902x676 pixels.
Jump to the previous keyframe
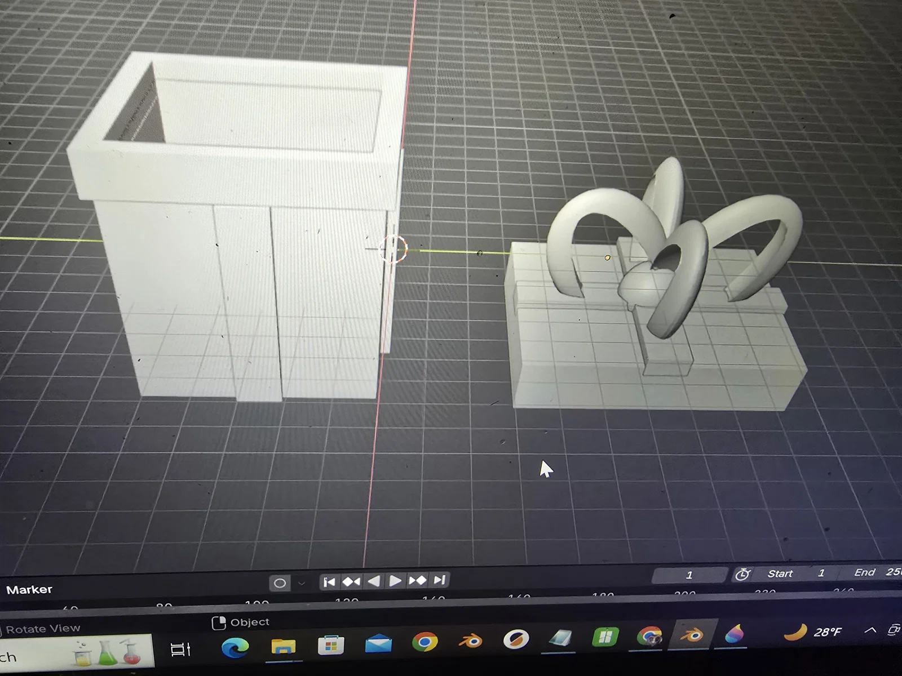[351, 581]
